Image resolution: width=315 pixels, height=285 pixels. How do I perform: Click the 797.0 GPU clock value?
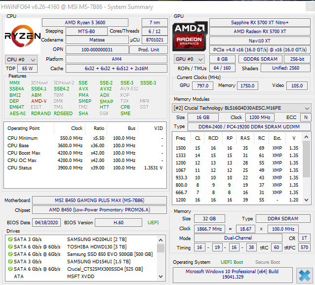pos(203,86)
